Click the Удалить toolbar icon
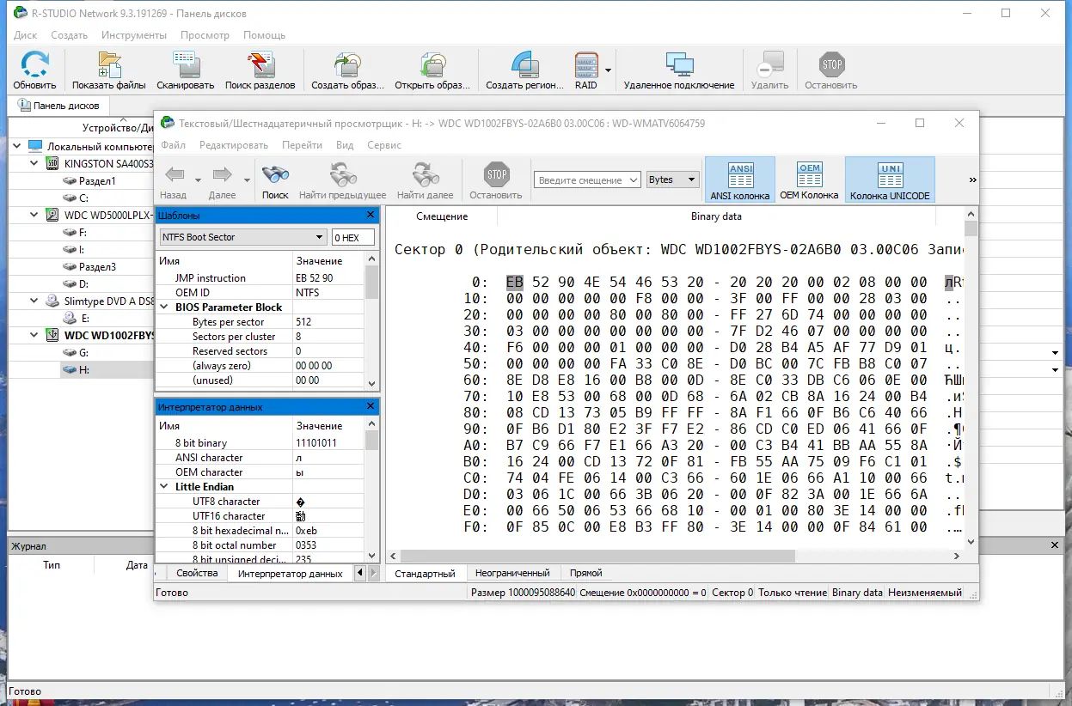Image resolution: width=1072 pixels, height=706 pixels. point(769,65)
